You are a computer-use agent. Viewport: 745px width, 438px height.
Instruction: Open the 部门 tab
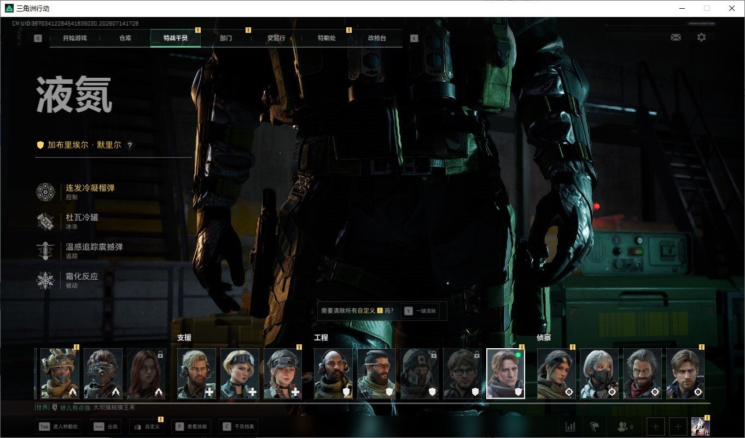226,38
